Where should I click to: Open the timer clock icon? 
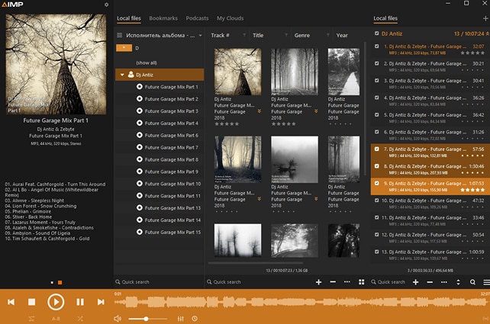[x=195, y=319]
